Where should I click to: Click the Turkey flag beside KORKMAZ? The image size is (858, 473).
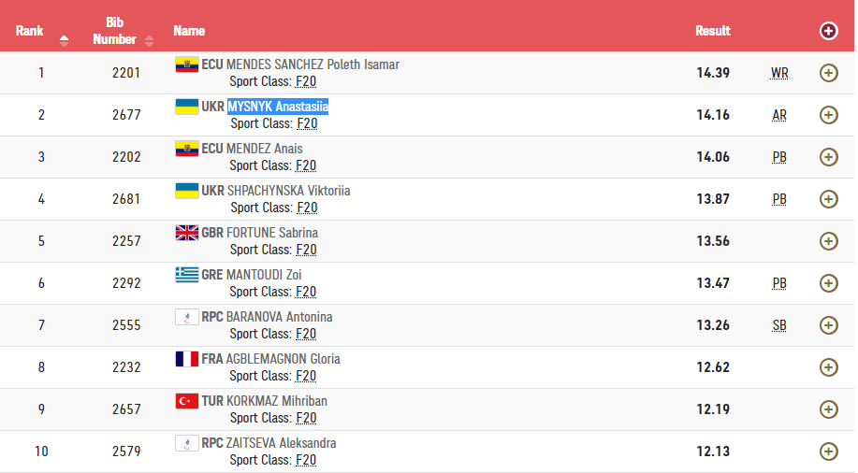click(x=187, y=401)
